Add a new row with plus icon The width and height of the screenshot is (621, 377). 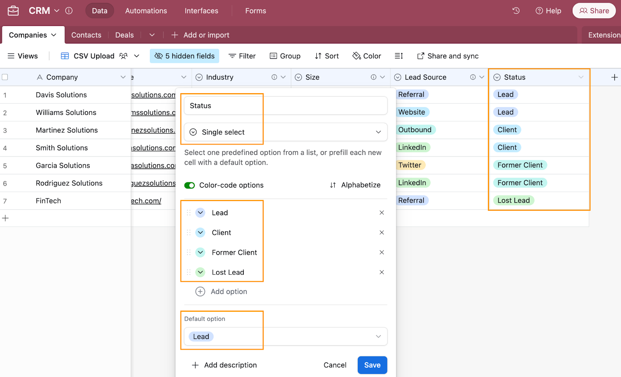click(5, 218)
